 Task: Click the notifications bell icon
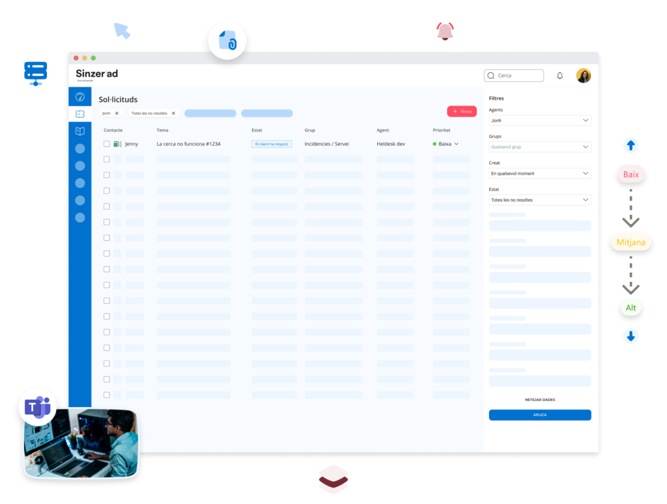[560, 76]
